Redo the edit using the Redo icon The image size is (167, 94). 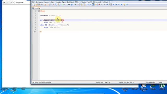65,5
